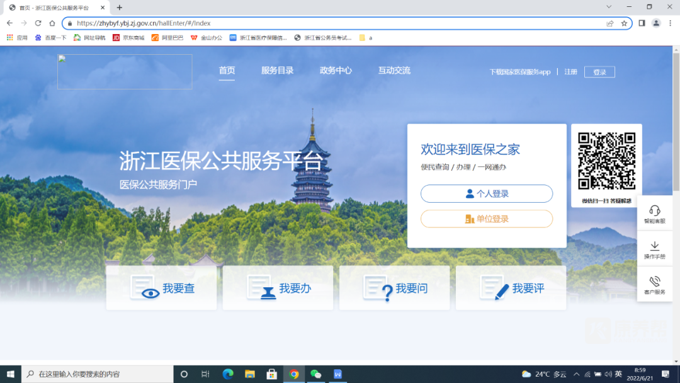The width and height of the screenshot is (680, 383).
Task: Switch to Chrome taskbar icon
Action: coord(294,374)
